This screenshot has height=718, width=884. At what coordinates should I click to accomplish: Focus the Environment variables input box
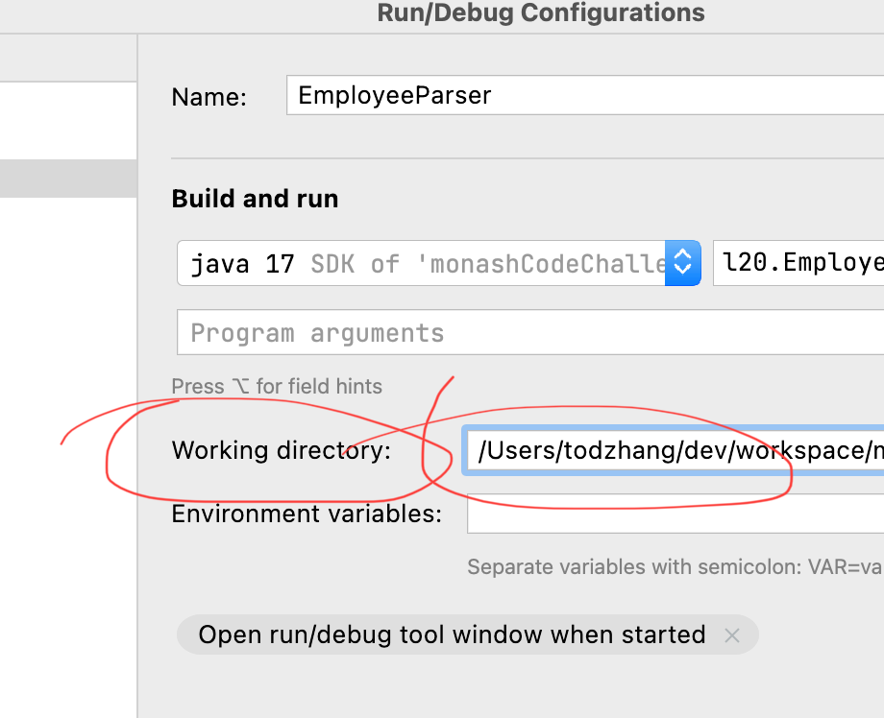(x=673, y=514)
